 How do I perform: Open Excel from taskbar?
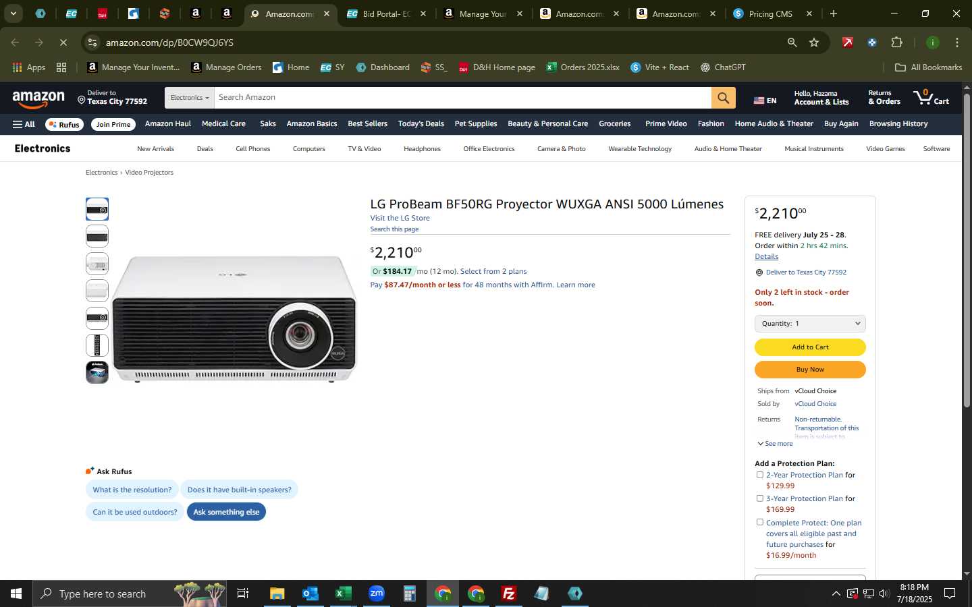pos(343,594)
